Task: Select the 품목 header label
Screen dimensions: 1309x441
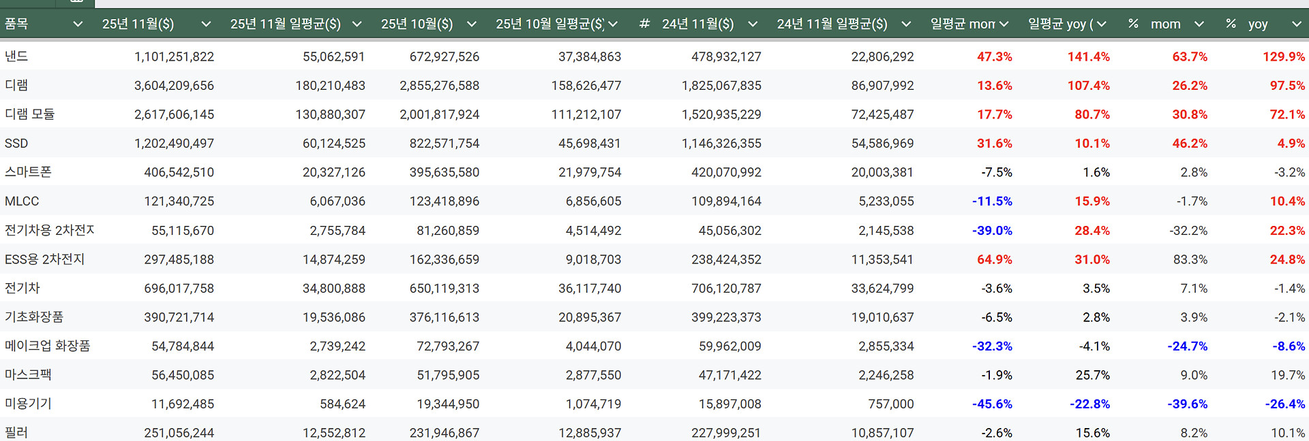Action: pos(16,24)
